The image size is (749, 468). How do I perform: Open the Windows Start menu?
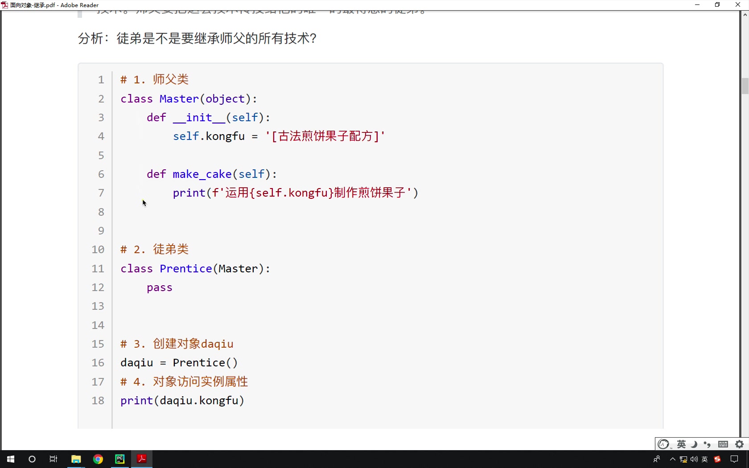point(11,459)
